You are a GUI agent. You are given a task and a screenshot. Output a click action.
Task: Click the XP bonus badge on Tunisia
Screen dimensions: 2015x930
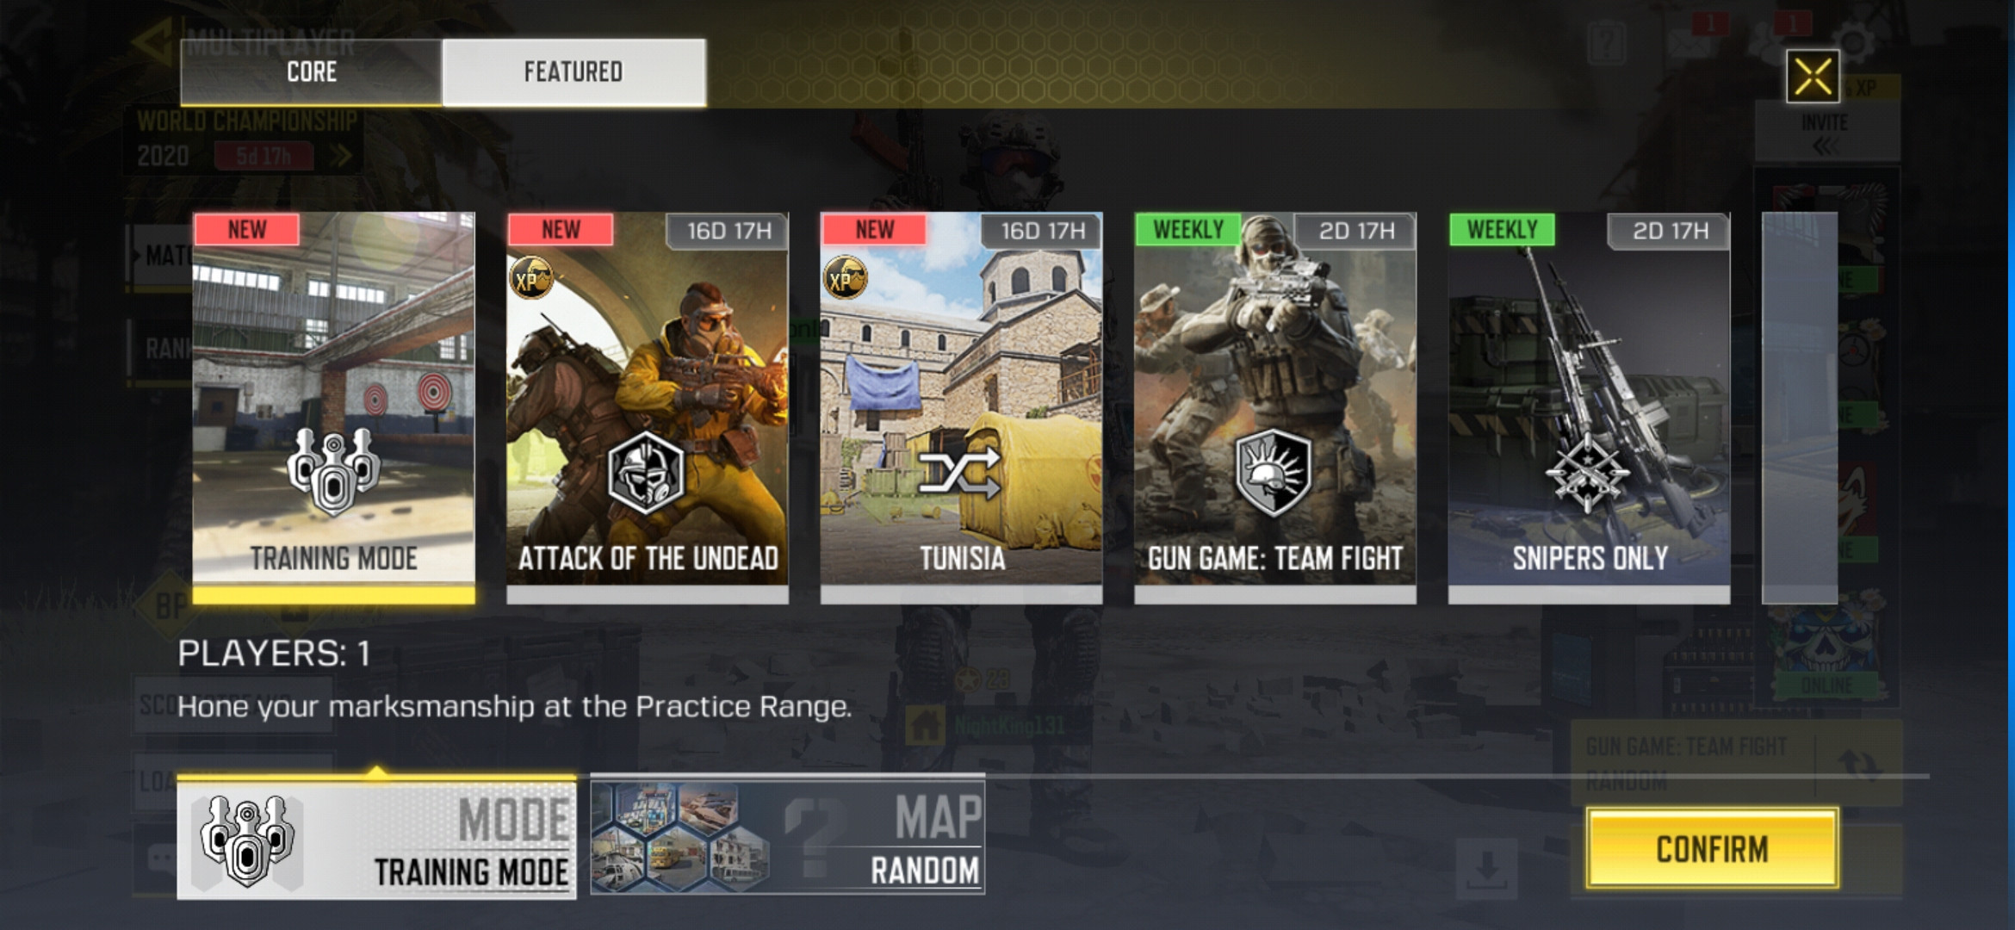[x=845, y=277]
